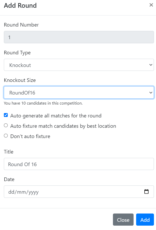Click the 'Auto generate all matches for the round' label
The width and height of the screenshot is (156, 230).
pos(56,116)
